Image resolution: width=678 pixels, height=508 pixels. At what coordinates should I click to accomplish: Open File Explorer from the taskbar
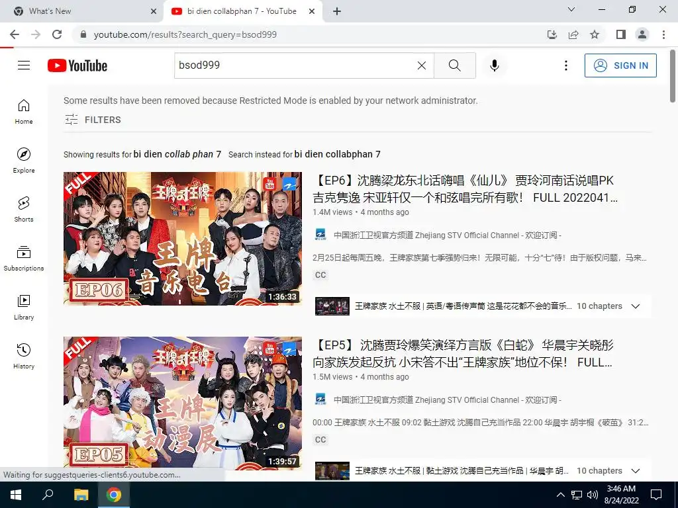click(81, 495)
